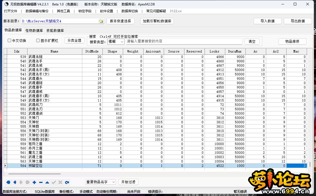Click the search content input field
316x196 pixels.
click(x=184, y=41)
